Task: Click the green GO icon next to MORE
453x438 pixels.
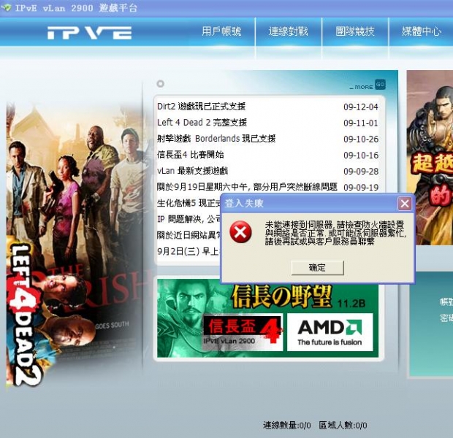Action: point(380,85)
